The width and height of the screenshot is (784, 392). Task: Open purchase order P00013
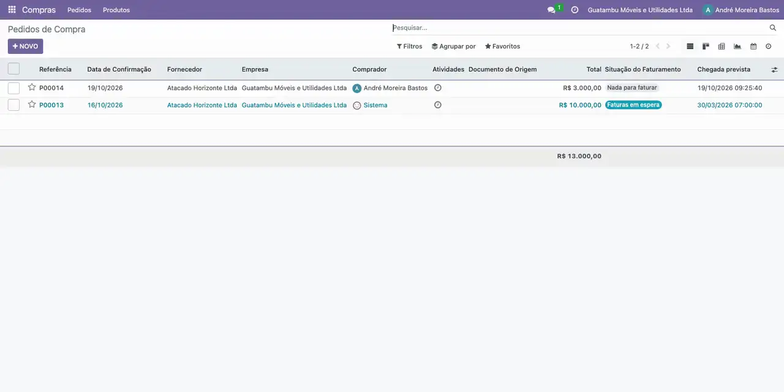51,105
